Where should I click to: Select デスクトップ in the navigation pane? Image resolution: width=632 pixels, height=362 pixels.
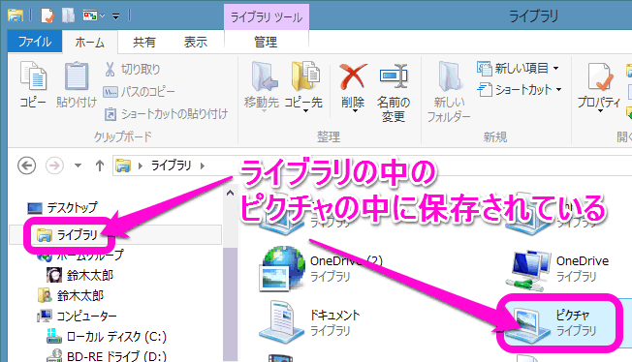62,208
